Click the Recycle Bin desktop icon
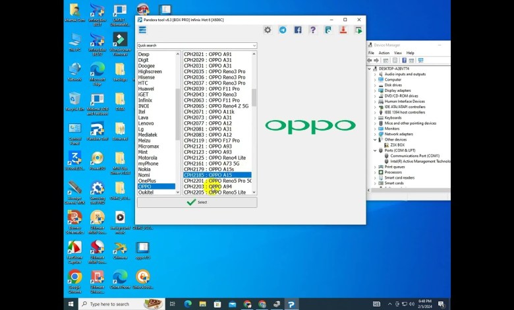Image resolution: width=514 pixels, height=310 pixels. click(74, 102)
